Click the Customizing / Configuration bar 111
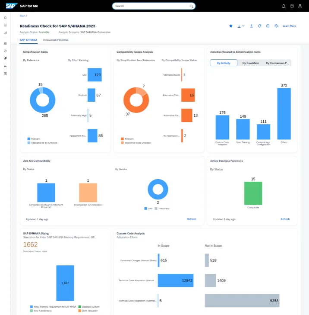309x315 pixels. click(x=264, y=132)
